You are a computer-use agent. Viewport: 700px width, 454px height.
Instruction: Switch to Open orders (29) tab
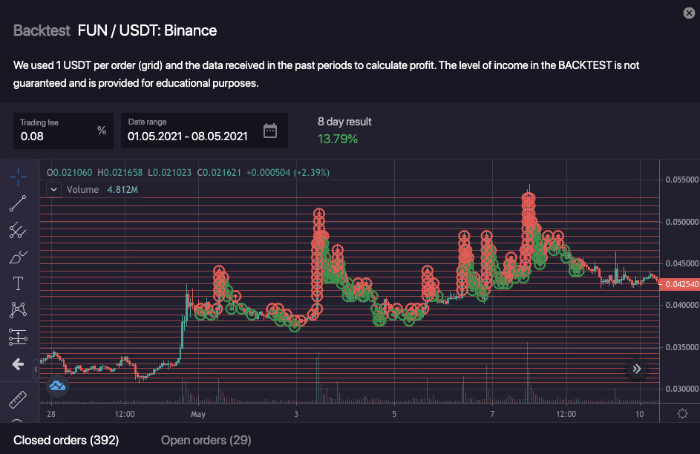206,441
